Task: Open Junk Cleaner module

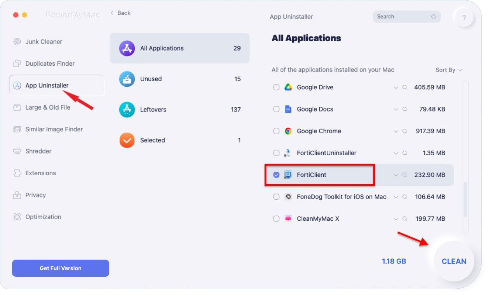Action: pyautogui.click(x=57, y=42)
